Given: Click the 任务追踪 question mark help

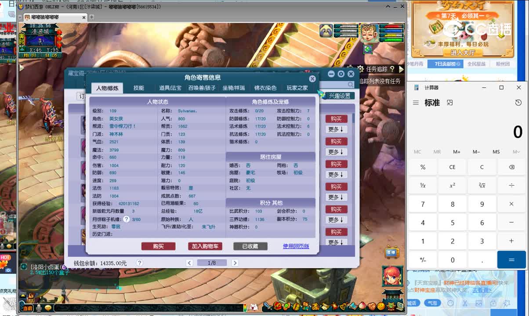Looking at the screenshot, I should [392, 69].
